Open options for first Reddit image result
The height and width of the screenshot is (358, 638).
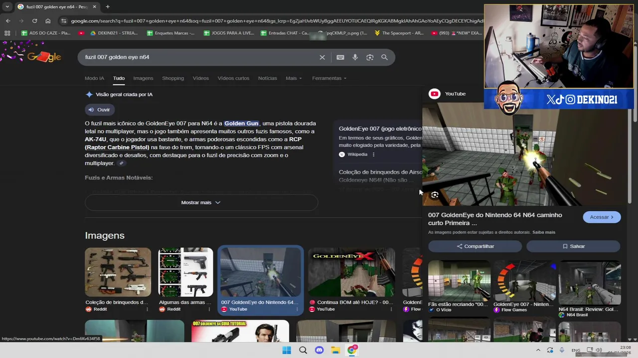[147, 309]
